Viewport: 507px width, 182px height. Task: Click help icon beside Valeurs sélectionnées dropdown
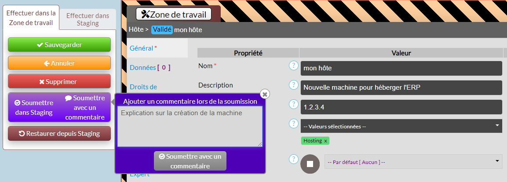(x=293, y=124)
